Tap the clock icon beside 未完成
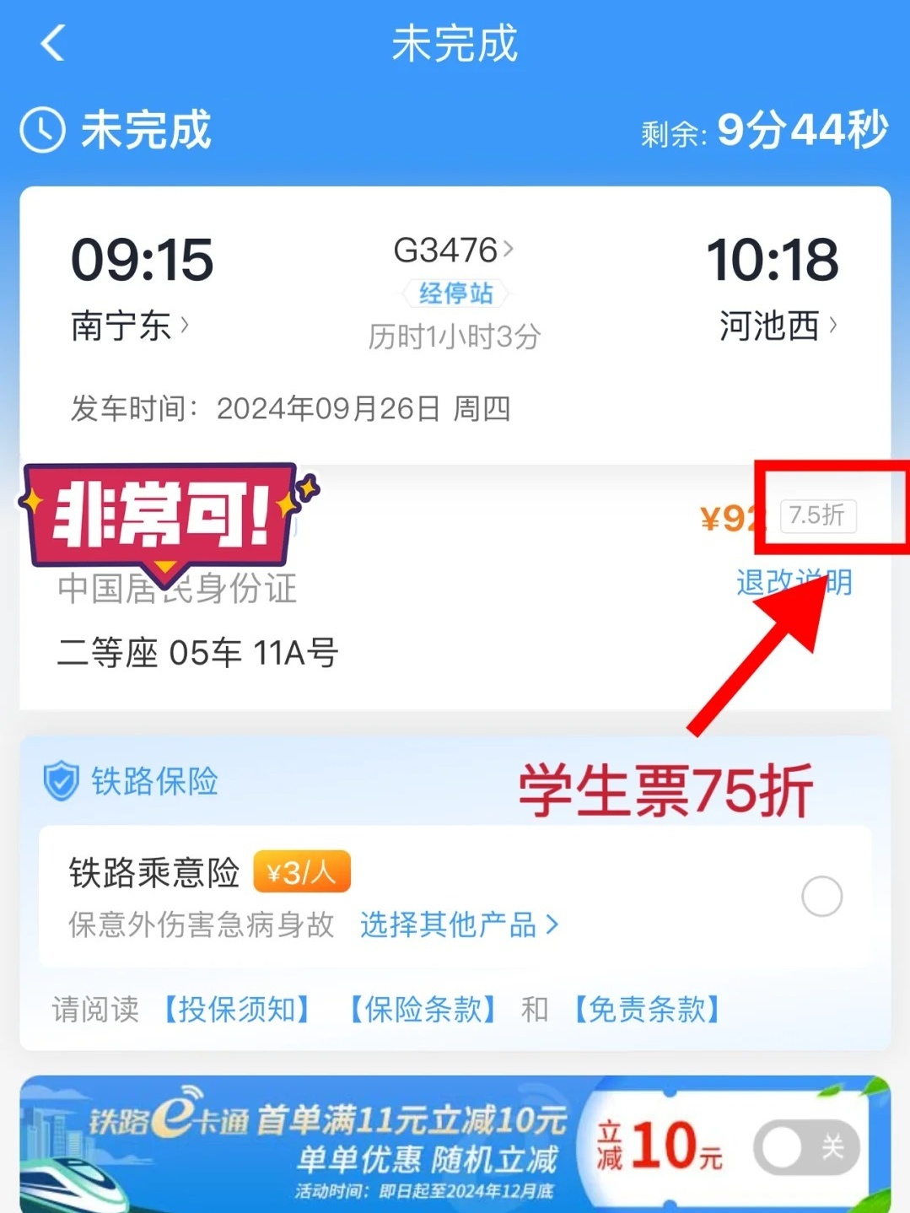This screenshot has height=1213, width=910. (x=42, y=130)
